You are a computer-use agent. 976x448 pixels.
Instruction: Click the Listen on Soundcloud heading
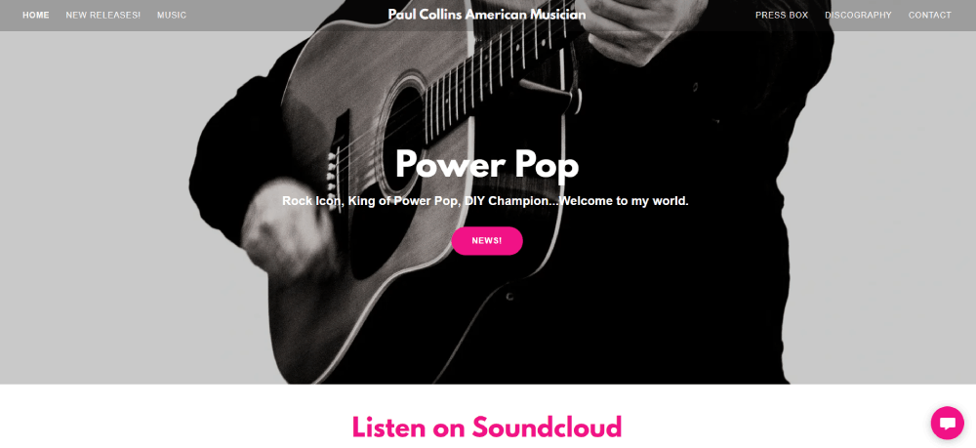(487, 427)
